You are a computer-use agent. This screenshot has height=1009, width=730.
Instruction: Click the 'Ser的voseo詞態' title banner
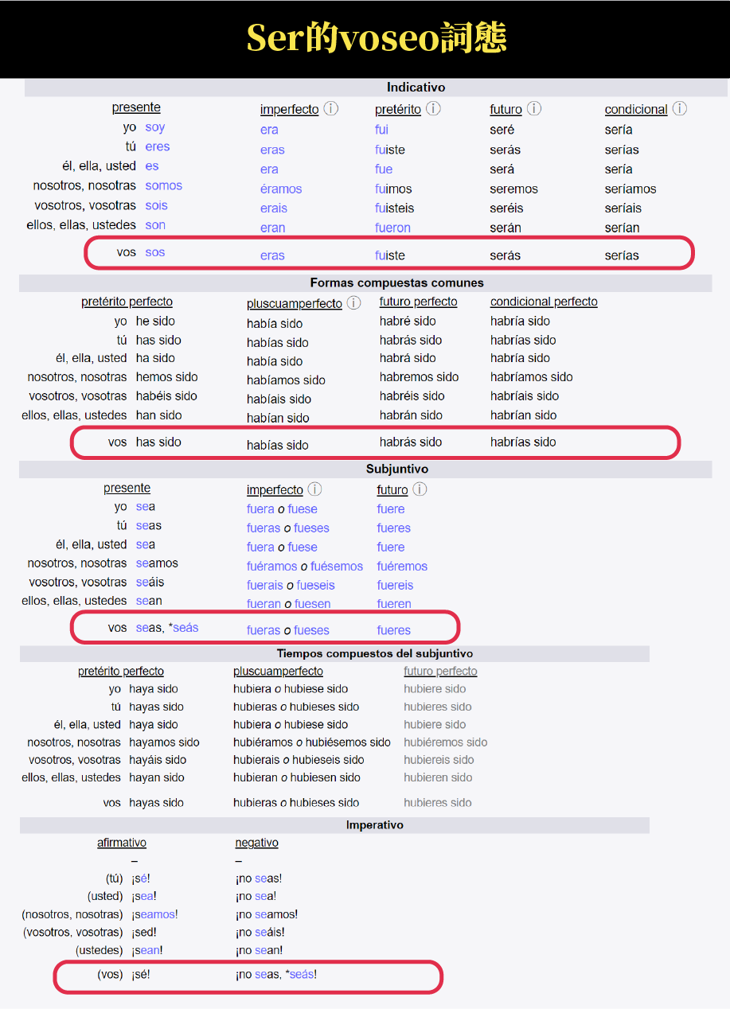click(376, 38)
